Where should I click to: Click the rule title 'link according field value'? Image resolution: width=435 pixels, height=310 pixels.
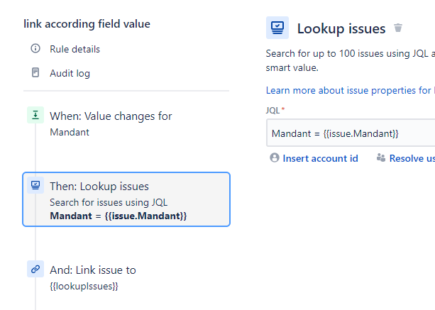[x=87, y=24]
